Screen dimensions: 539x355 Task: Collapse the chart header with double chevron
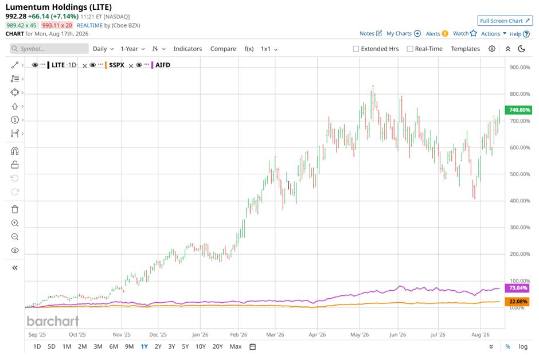(x=507, y=49)
